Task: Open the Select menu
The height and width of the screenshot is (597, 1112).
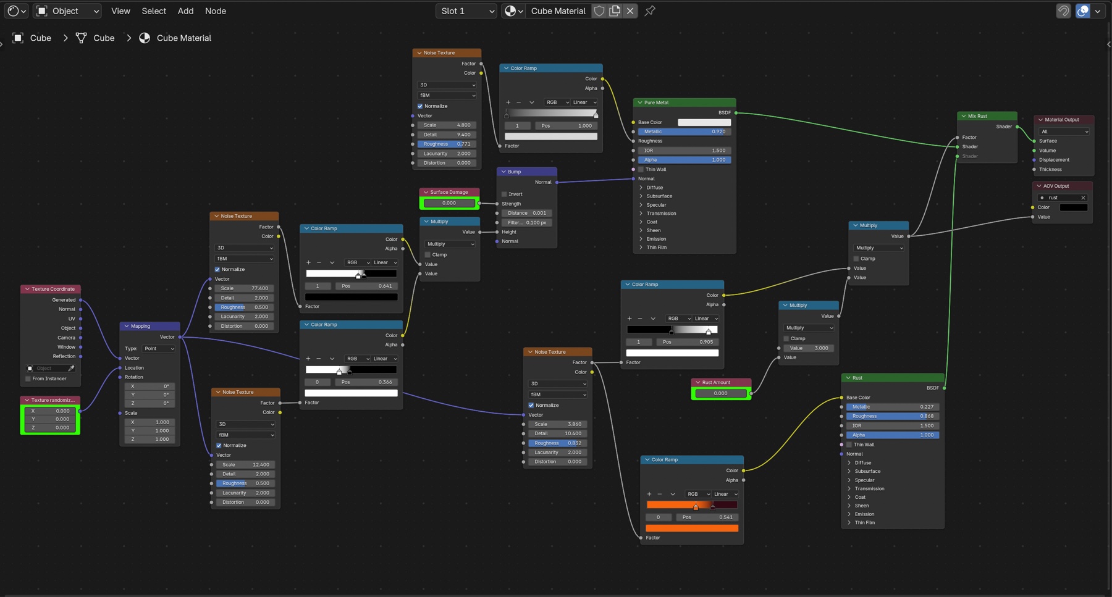Action: 154,11
